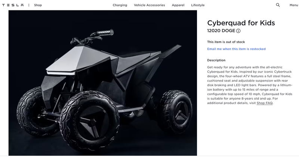
Task: Go to the Apparel category
Action: point(178,5)
